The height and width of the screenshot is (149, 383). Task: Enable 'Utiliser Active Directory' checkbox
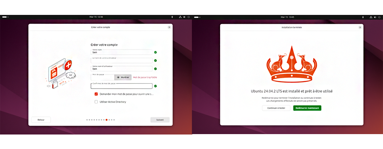96,102
